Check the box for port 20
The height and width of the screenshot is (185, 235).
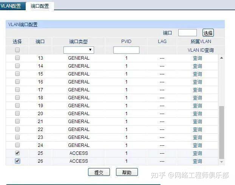click(17, 113)
